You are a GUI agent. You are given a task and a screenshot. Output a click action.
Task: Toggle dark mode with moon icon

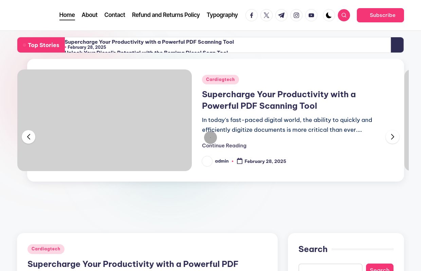[x=329, y=15]
